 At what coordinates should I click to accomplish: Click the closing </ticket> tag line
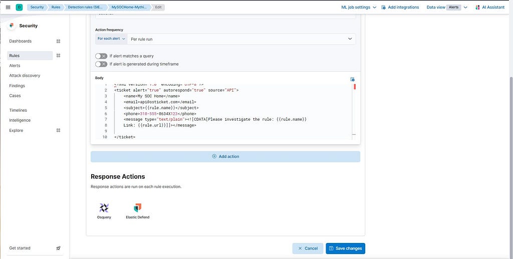click(x=125, y=137)
